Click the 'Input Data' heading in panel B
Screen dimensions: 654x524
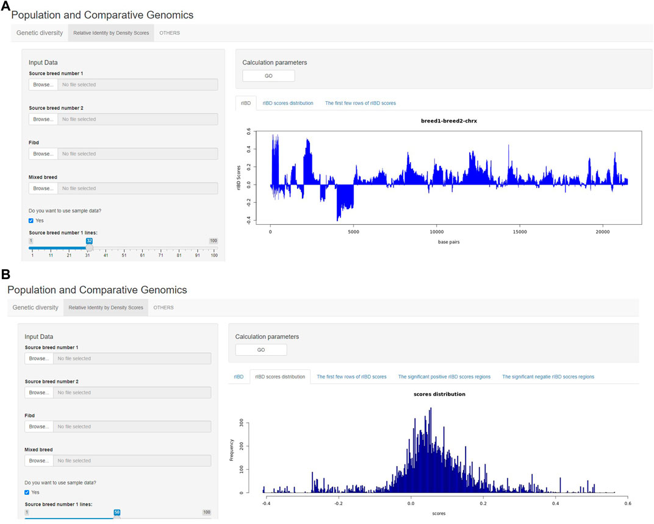(x=39, y=336)
